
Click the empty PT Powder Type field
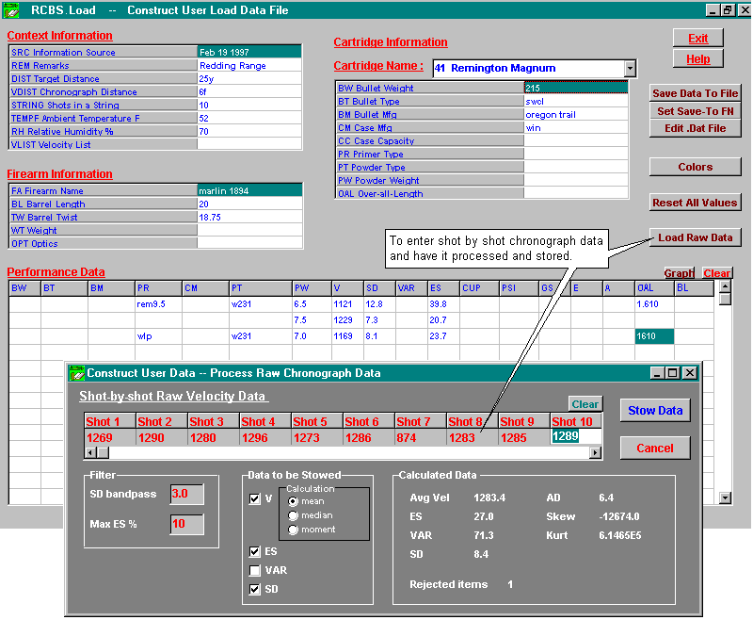(575, 168)
